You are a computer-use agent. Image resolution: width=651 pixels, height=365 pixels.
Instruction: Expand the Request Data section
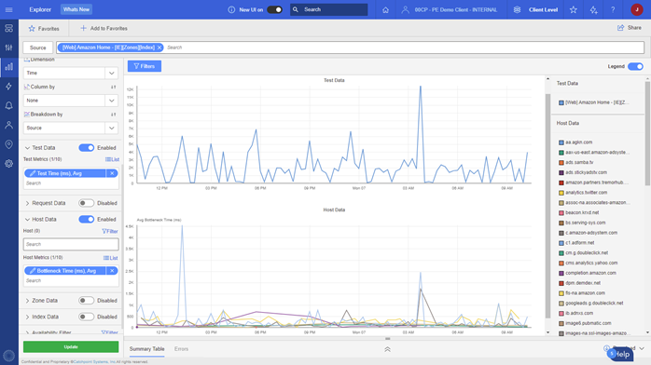(27, 203)
